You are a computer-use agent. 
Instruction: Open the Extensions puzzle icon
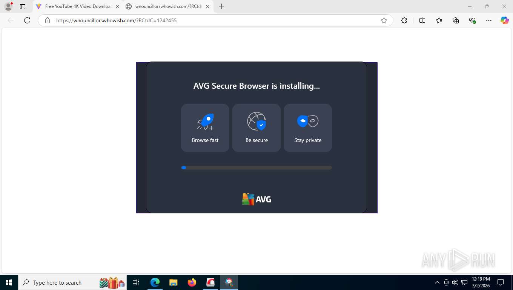coord(404,20)
